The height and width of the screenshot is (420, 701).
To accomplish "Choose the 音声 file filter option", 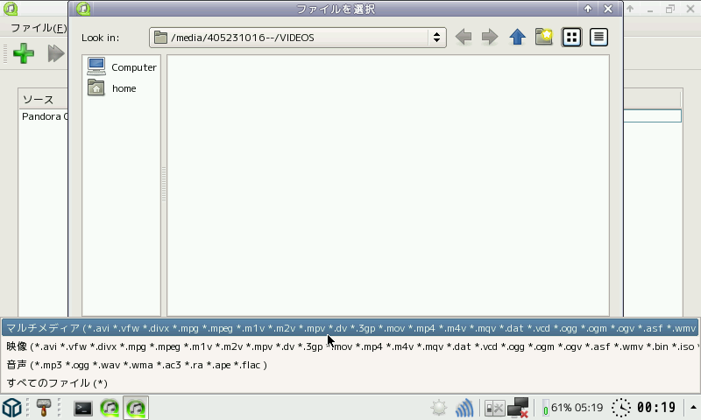I will pos(350,365).
